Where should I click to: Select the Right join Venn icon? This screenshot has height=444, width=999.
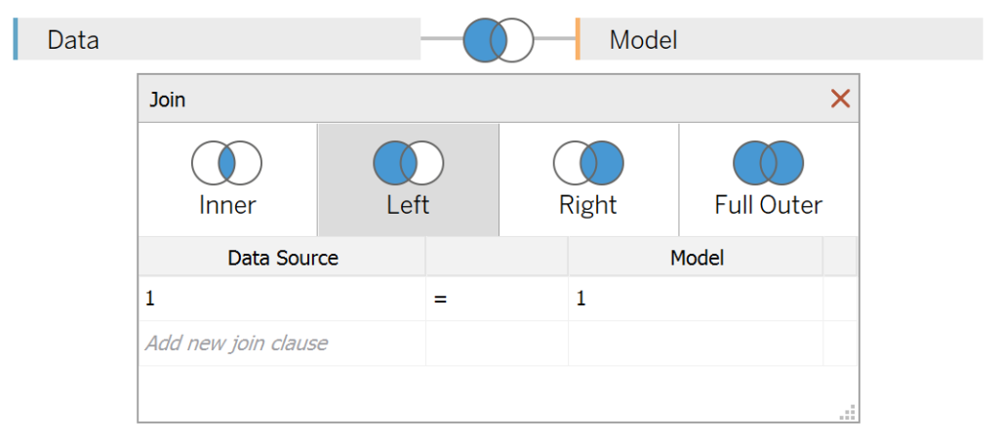pyautogui.click(x=588, y=164)
